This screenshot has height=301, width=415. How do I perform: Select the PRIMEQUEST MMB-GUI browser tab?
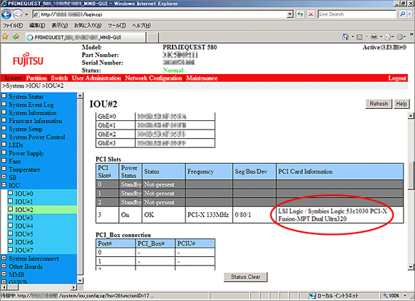coord(86,37)
